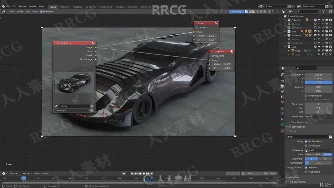Select the Tool properties tab icon
The height and width of the screenshot is (188, 334).
[x=282, y=75]
